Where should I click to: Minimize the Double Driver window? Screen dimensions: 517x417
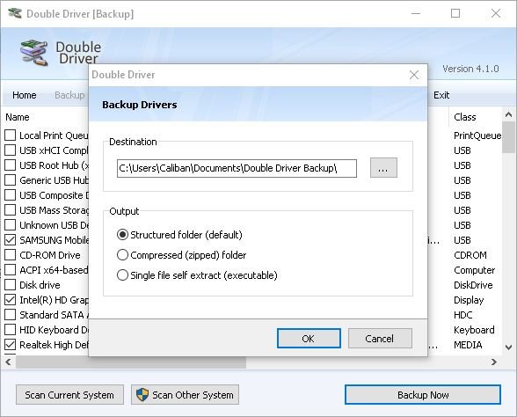(416, 13)
